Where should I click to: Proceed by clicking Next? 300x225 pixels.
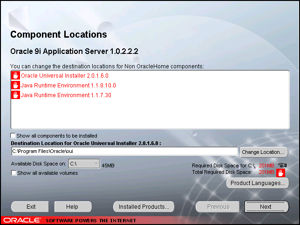(x=266, y=207)
